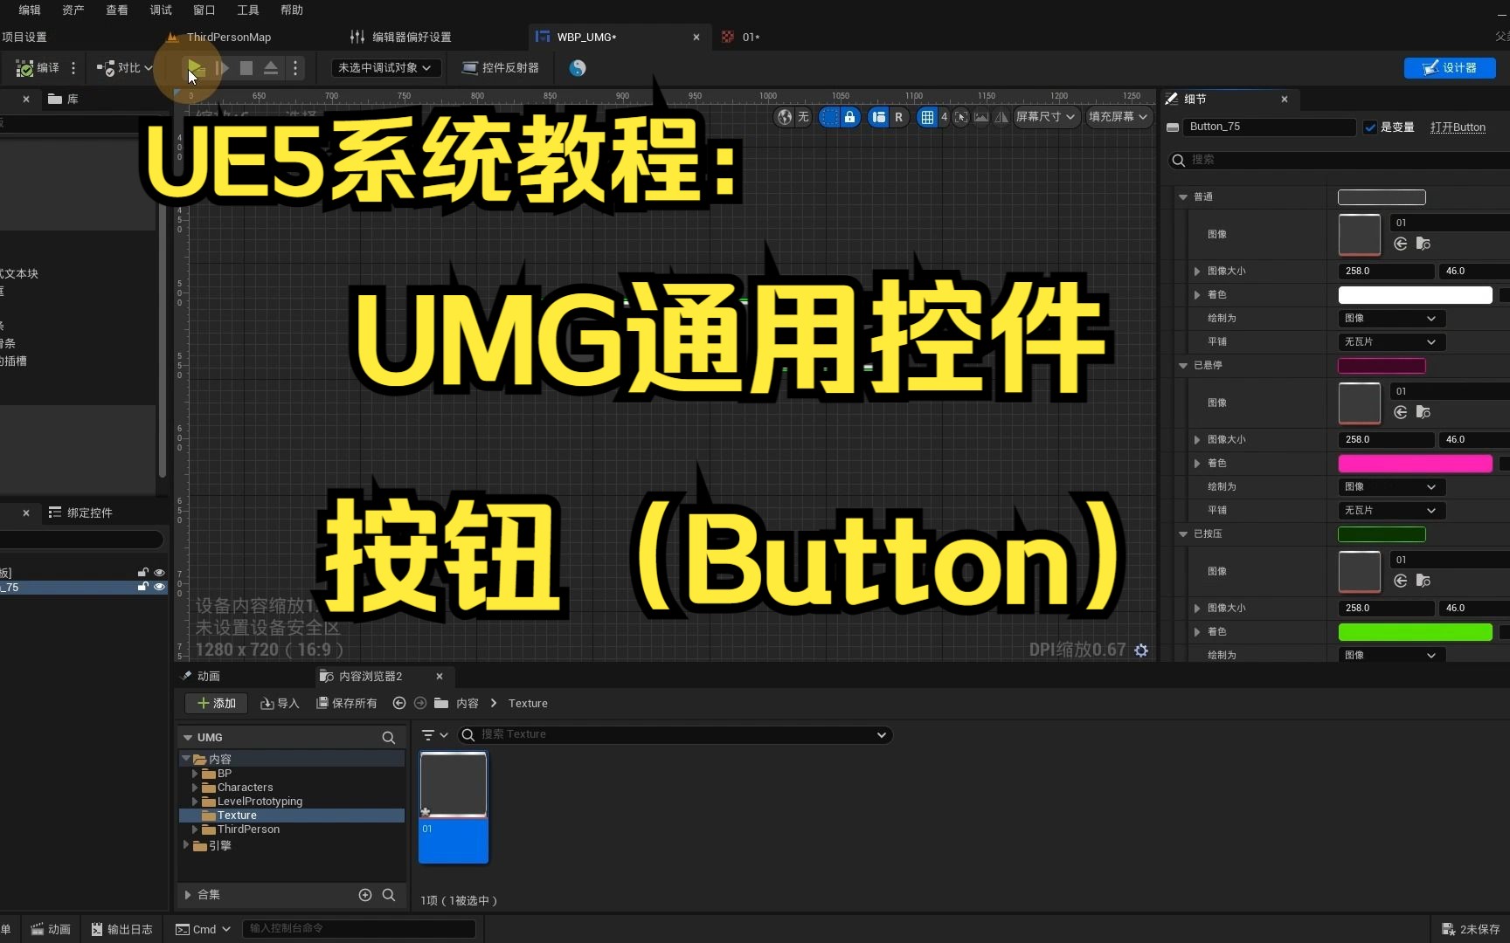The width and height of the screenshot is (1510, 943).
Task: Pick pink tint color for Hovered
Action: tap(1415, 464)
